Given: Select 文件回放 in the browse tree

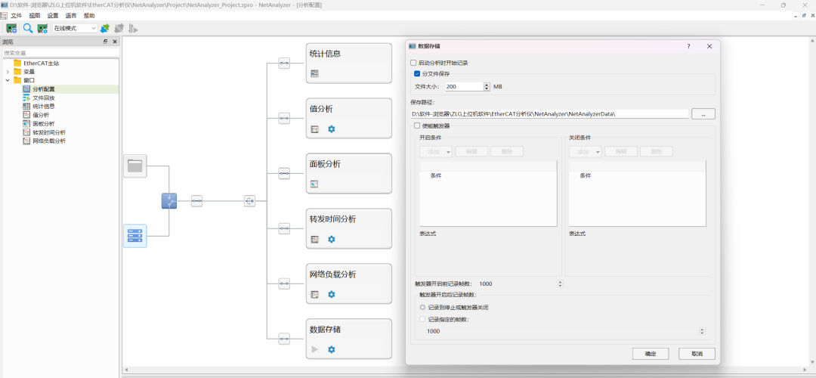Looking at the screenshot, I should pyautogui.click(x=44, y=98).
